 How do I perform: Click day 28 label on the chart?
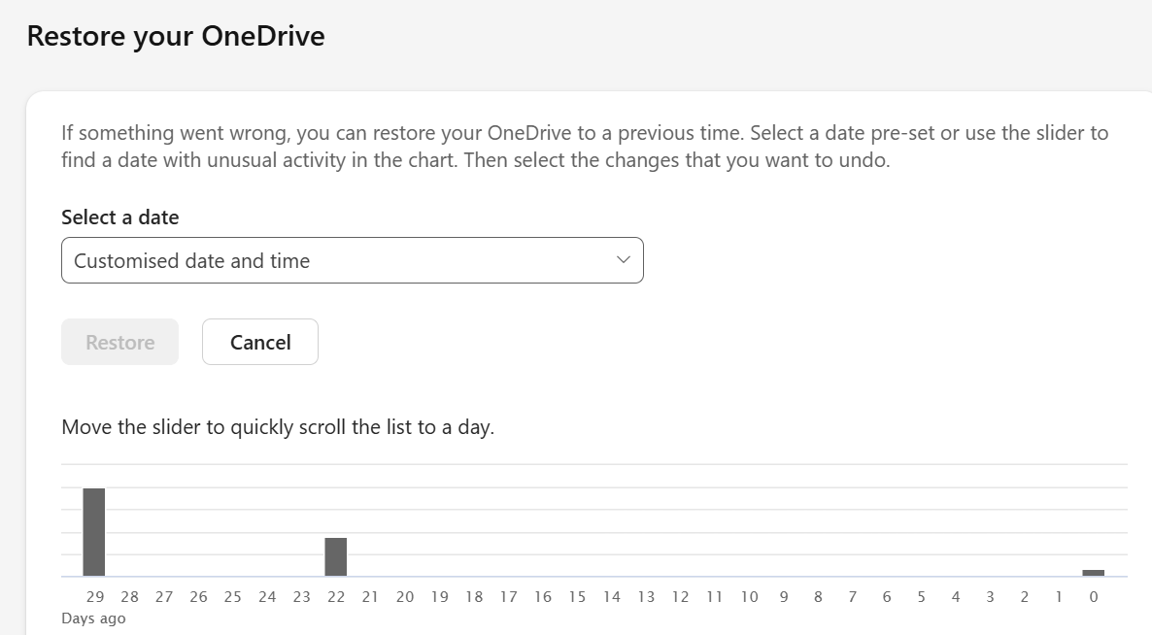click(x=129, y=597)
